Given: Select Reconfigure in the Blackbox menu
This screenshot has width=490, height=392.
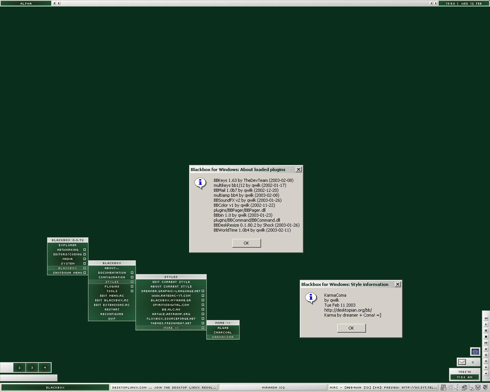Looking at the screenshot, I should 112,314.
